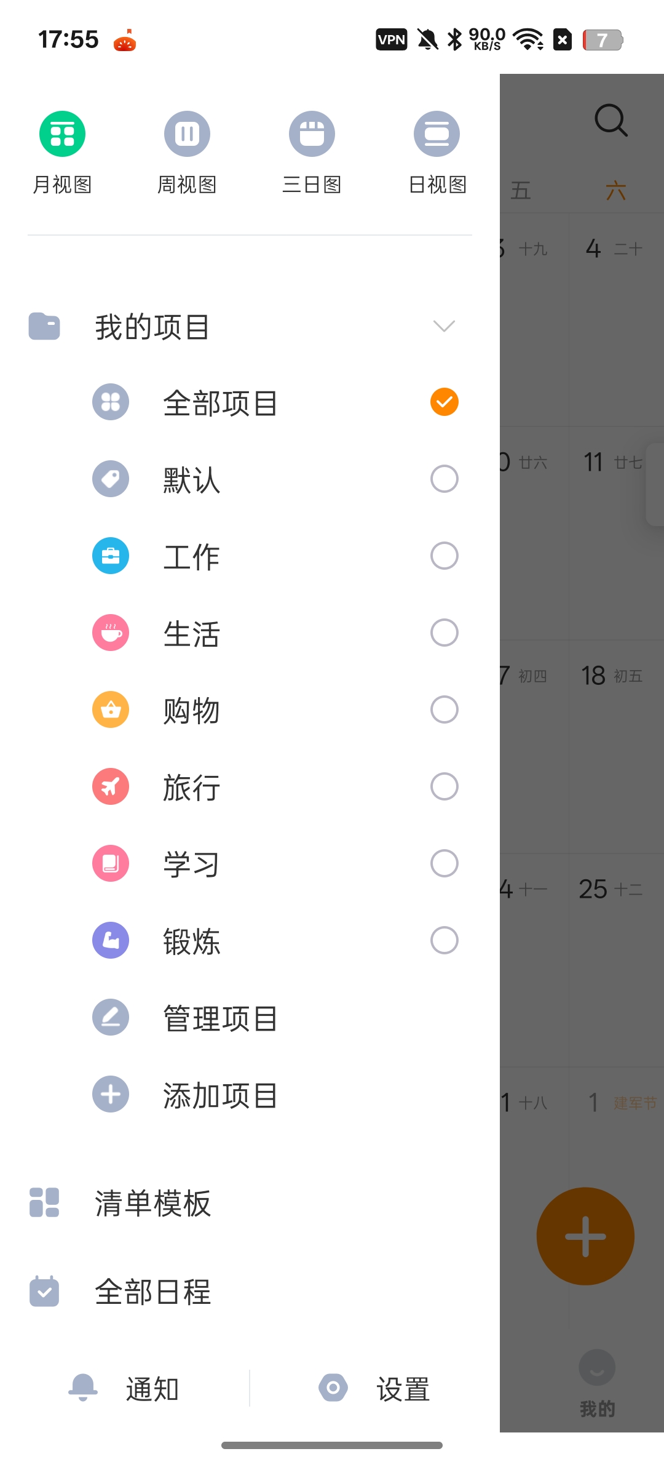Open 清单模板 templates icon
Image resolution: width=664 pixels, height=1462 pixels.
pyautogui.click(x=44, y=1202)
